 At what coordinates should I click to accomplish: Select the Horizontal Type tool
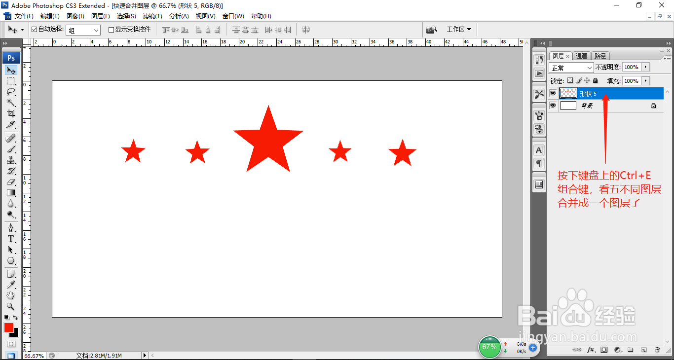(11, 239)
